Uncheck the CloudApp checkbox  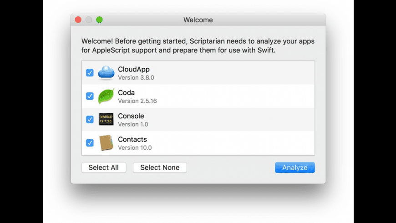pyautogui.click(x=90, y=73)
